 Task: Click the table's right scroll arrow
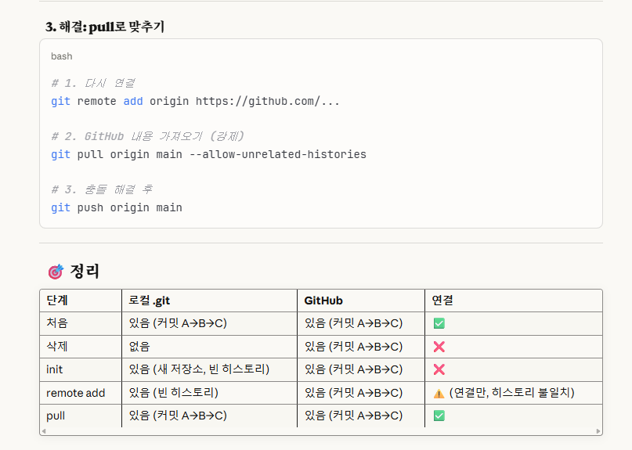tap(598, 431)
